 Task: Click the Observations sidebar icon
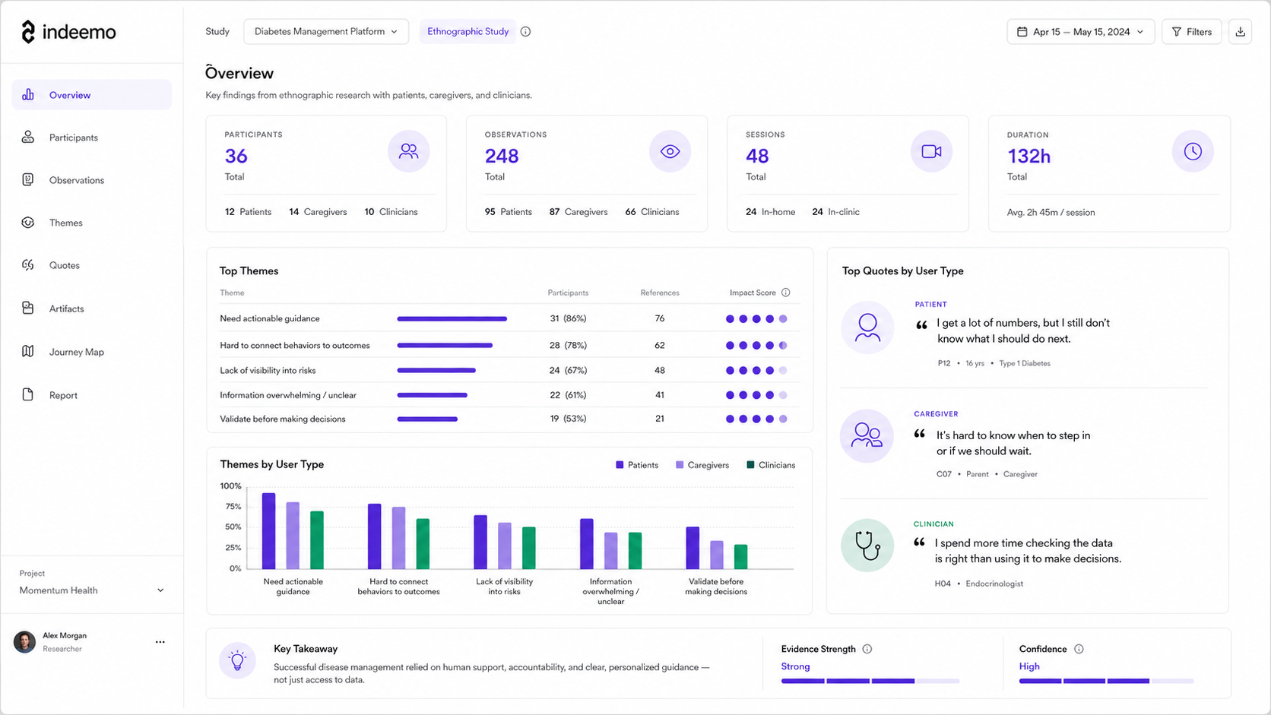[28, 180]
